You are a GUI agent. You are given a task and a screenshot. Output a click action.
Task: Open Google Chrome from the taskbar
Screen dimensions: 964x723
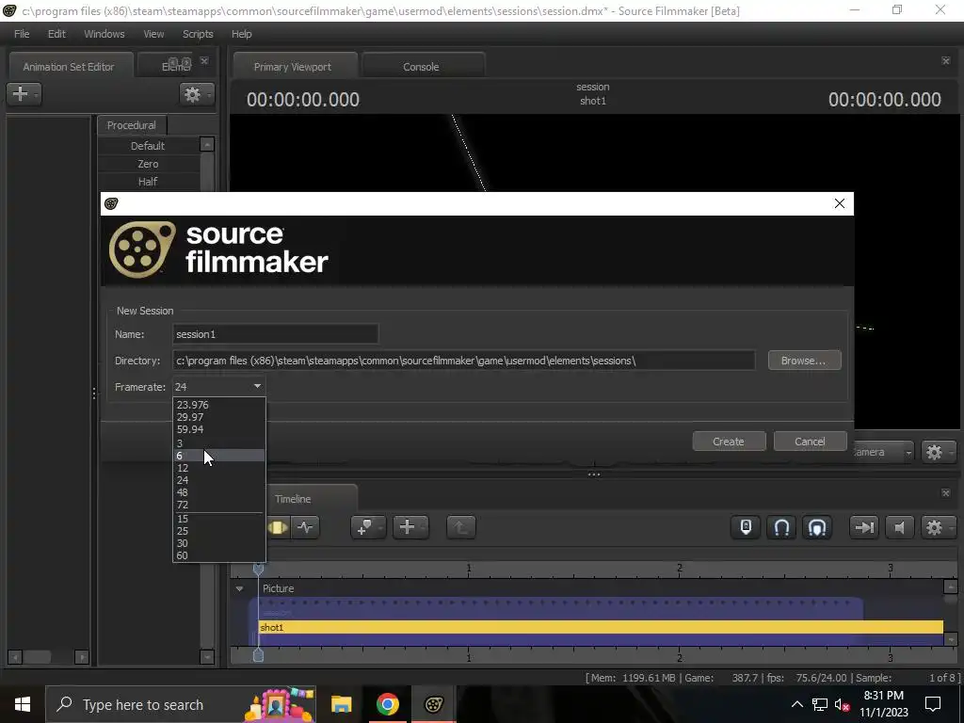click(387, 704)
